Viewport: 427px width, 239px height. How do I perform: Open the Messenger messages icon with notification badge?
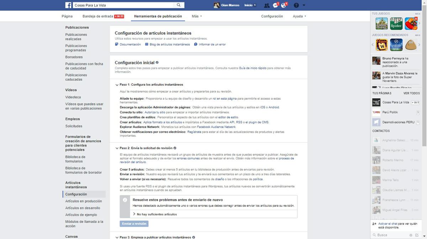(275, 5)
